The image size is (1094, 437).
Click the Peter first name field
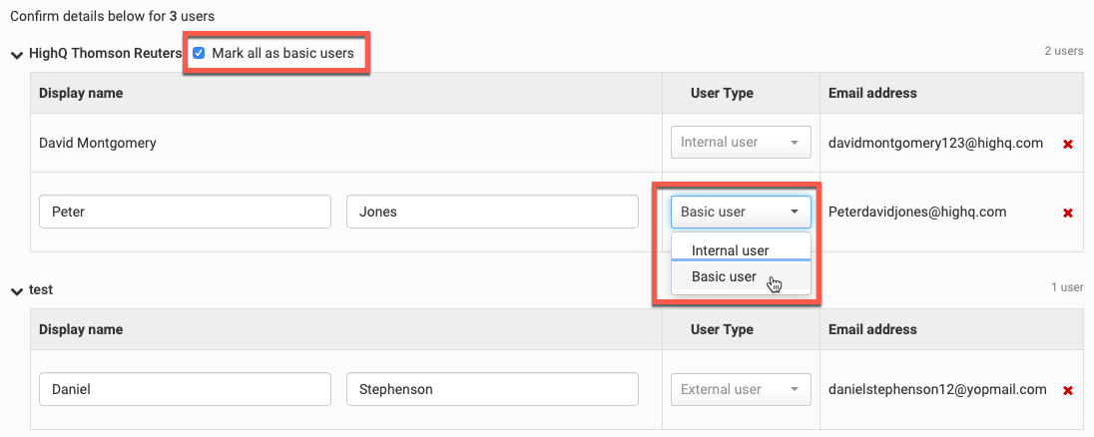click(x=185, y=212)
